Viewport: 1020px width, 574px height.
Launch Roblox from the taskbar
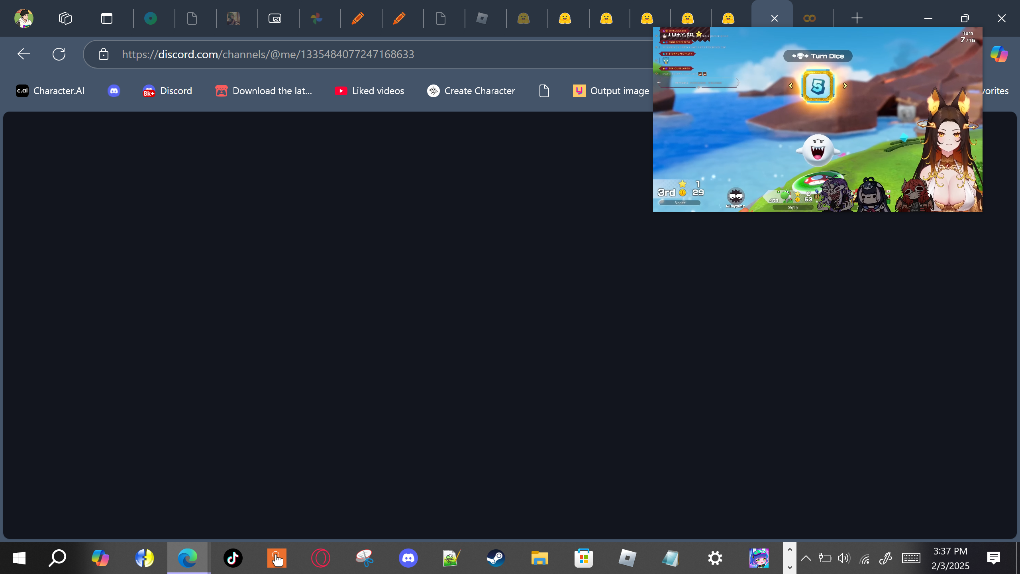(628, 558)
